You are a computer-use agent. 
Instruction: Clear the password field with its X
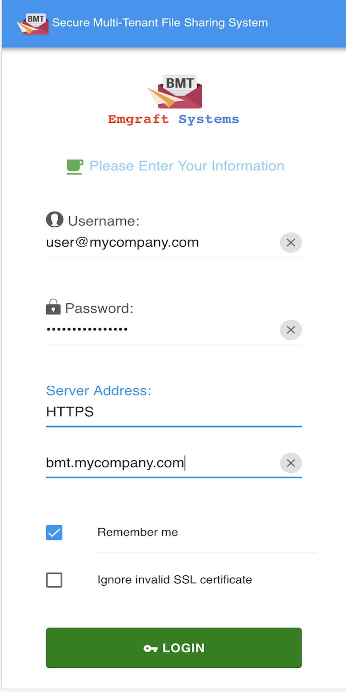[291, 330]
